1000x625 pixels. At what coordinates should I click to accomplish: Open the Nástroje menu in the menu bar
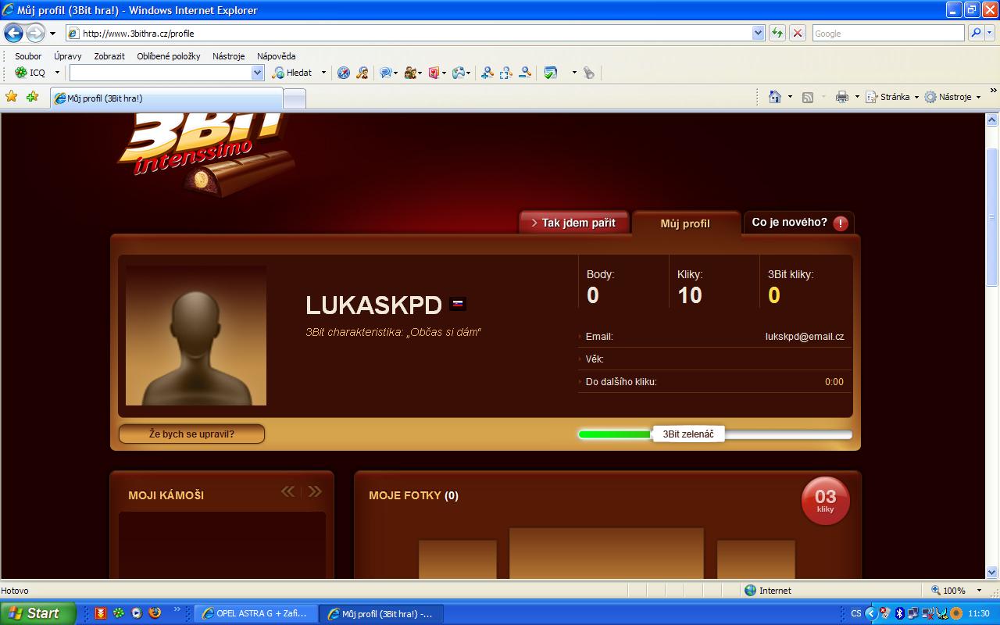(228, 56)
